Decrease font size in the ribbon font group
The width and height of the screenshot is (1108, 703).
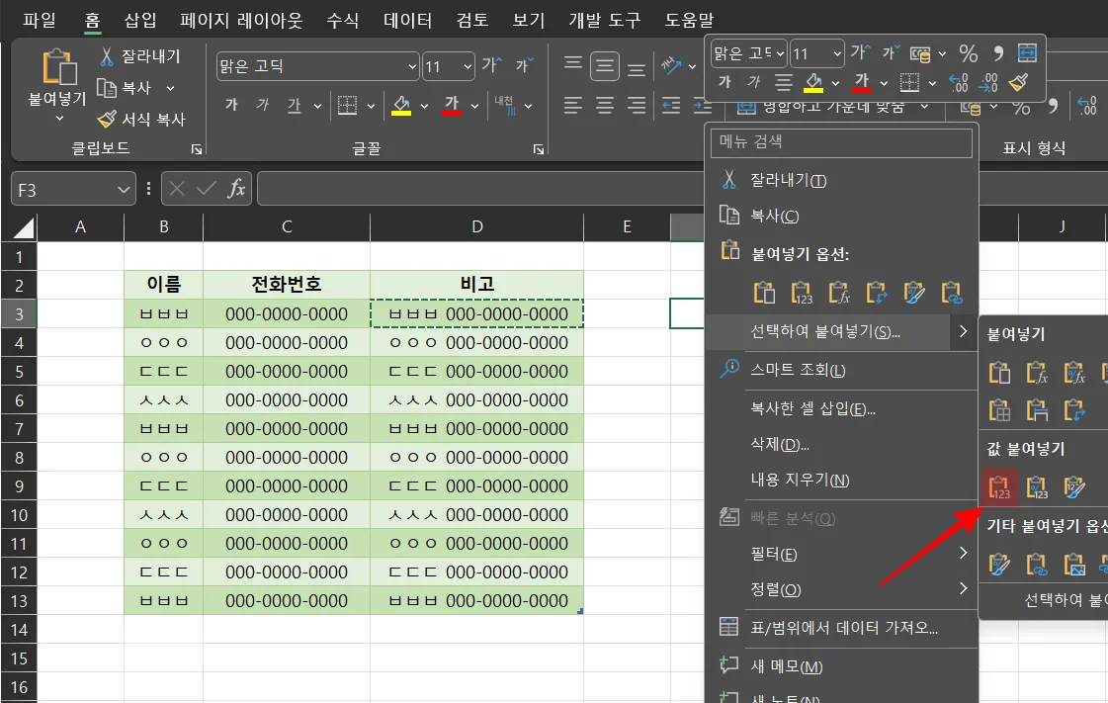(x=524, y=65)
